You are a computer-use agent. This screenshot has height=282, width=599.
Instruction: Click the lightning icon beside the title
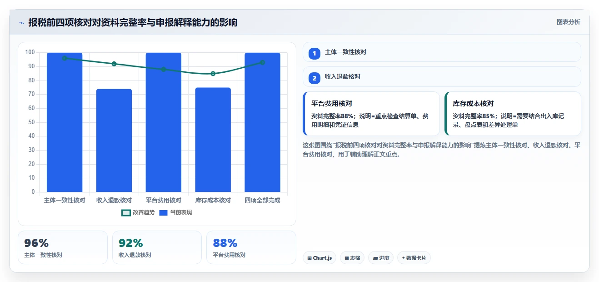tap(21, 23)
